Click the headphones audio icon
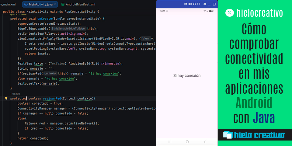Viewport: 292px width, 146px height. pos(194,4)
